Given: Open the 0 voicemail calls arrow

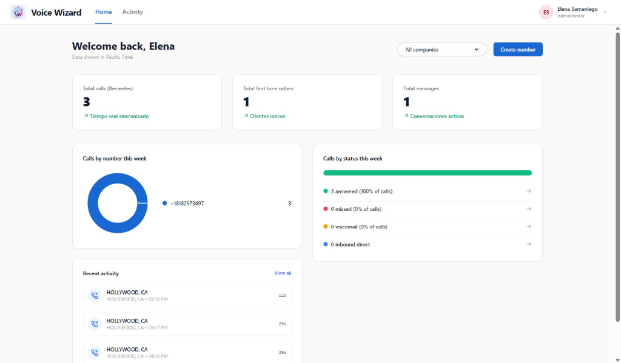Looking at the screenshot, I should pos(529,227).
